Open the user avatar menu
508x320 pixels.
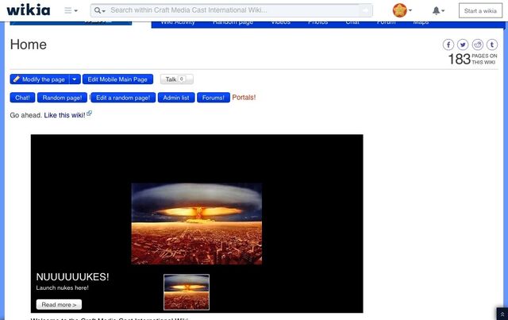[x=399, y=10]
